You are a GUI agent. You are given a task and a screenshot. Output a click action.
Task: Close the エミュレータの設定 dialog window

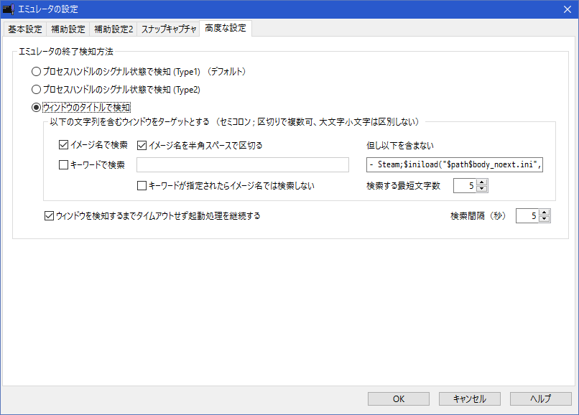click(568, 9)
